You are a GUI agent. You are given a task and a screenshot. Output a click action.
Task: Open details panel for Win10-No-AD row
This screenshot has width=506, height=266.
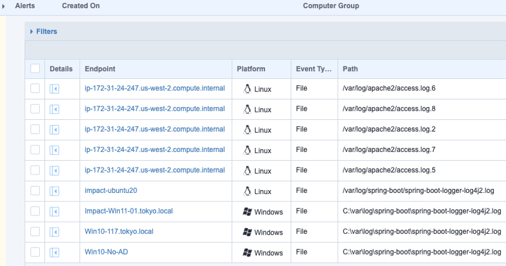[x=54, y=252]
